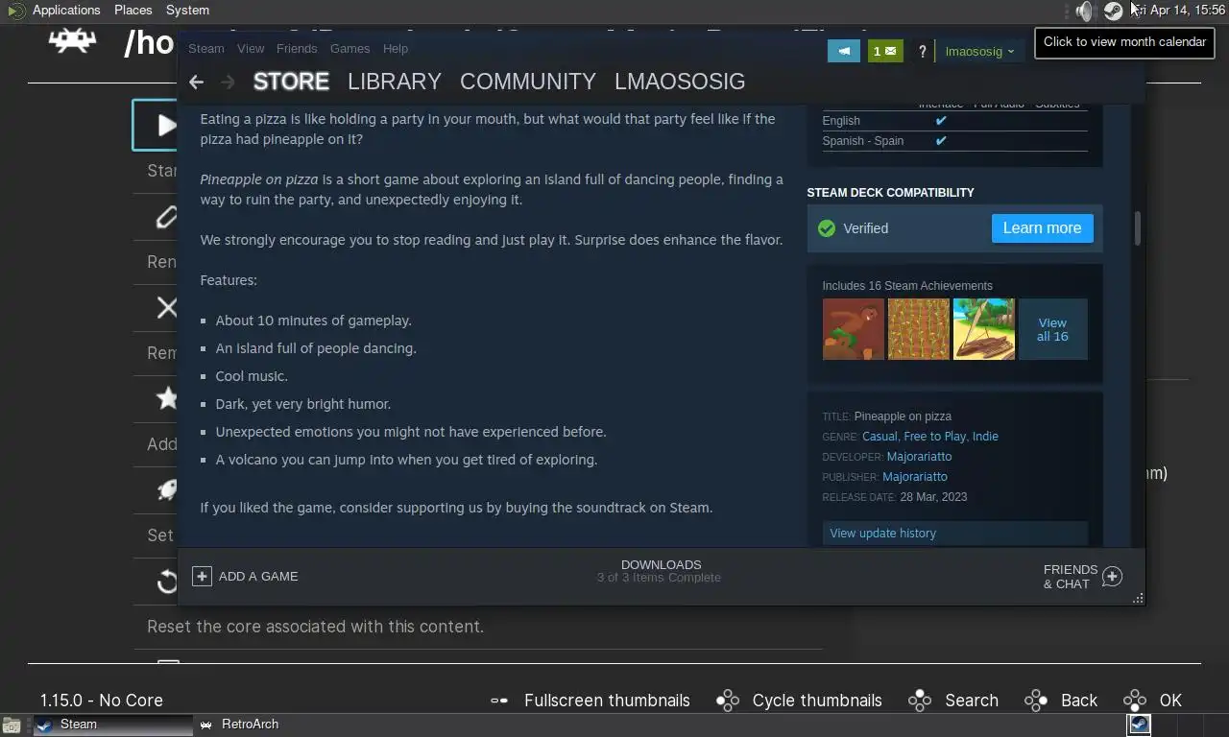Image resolution: width=1229 pixels, height=737 pixels.
Task: Click the plus icon beside Add a Game
Action: [202, 576]
